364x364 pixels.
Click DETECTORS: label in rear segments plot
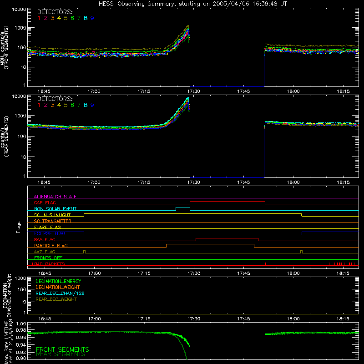(x=55, y=99)
